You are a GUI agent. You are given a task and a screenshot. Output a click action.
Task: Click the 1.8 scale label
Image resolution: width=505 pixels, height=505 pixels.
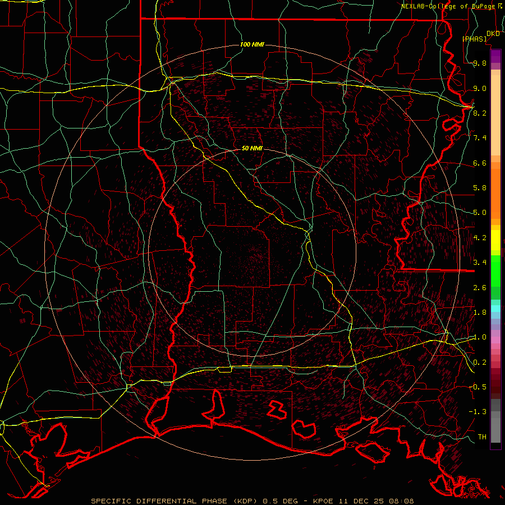480,312
